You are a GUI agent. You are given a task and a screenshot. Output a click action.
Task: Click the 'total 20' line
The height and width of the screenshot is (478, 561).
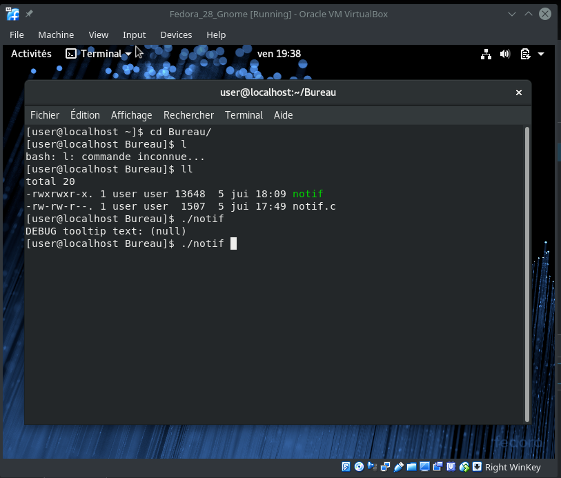[50, 181]
